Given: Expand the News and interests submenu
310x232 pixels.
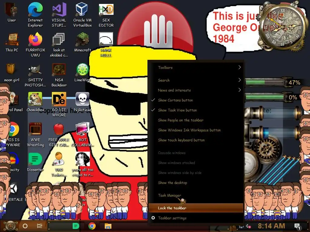Looking at the screenshot, I should pyautogui.click(x=196, y=90).
